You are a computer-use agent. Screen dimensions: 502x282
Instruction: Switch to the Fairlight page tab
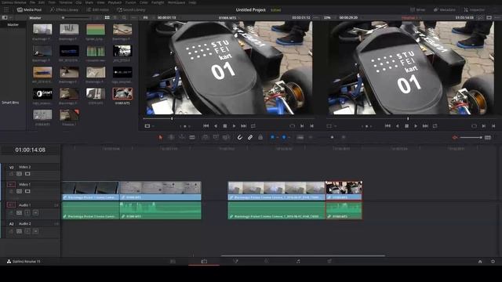click(x=298, y=262)
